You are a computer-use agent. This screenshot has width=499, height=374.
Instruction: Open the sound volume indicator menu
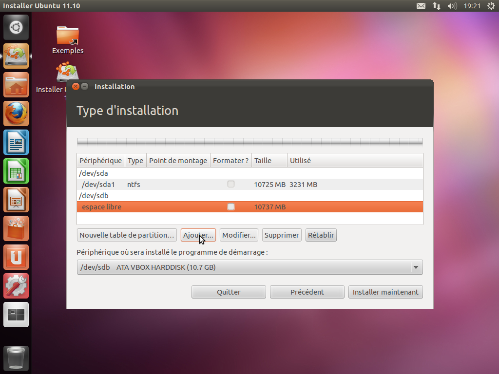click(x=452, y=6)
